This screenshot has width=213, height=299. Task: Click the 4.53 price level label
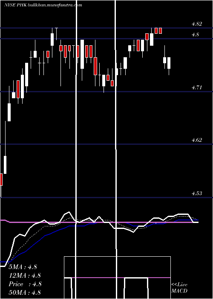tap(197, 193)
